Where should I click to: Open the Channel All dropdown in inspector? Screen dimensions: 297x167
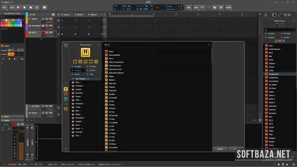pos(12,50)
